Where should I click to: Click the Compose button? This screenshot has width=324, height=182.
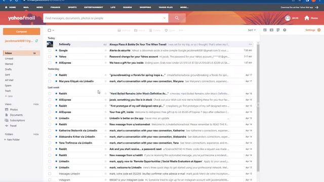point(21,31)
